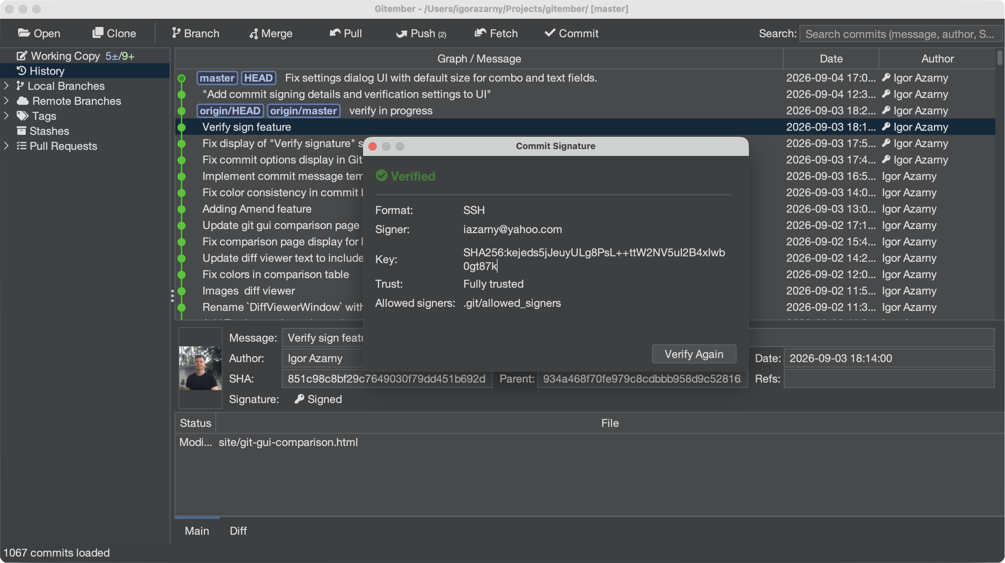This screenshot has height=563, width=1005.
Task: Click the Merge toolbar button
Action: click(x=271, y=33)
